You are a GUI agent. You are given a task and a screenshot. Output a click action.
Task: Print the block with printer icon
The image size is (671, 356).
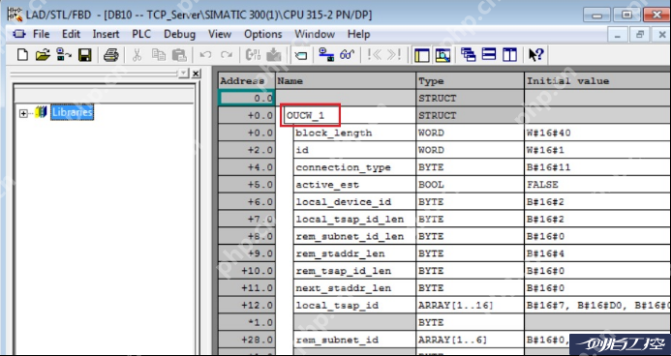click(110, 55)
